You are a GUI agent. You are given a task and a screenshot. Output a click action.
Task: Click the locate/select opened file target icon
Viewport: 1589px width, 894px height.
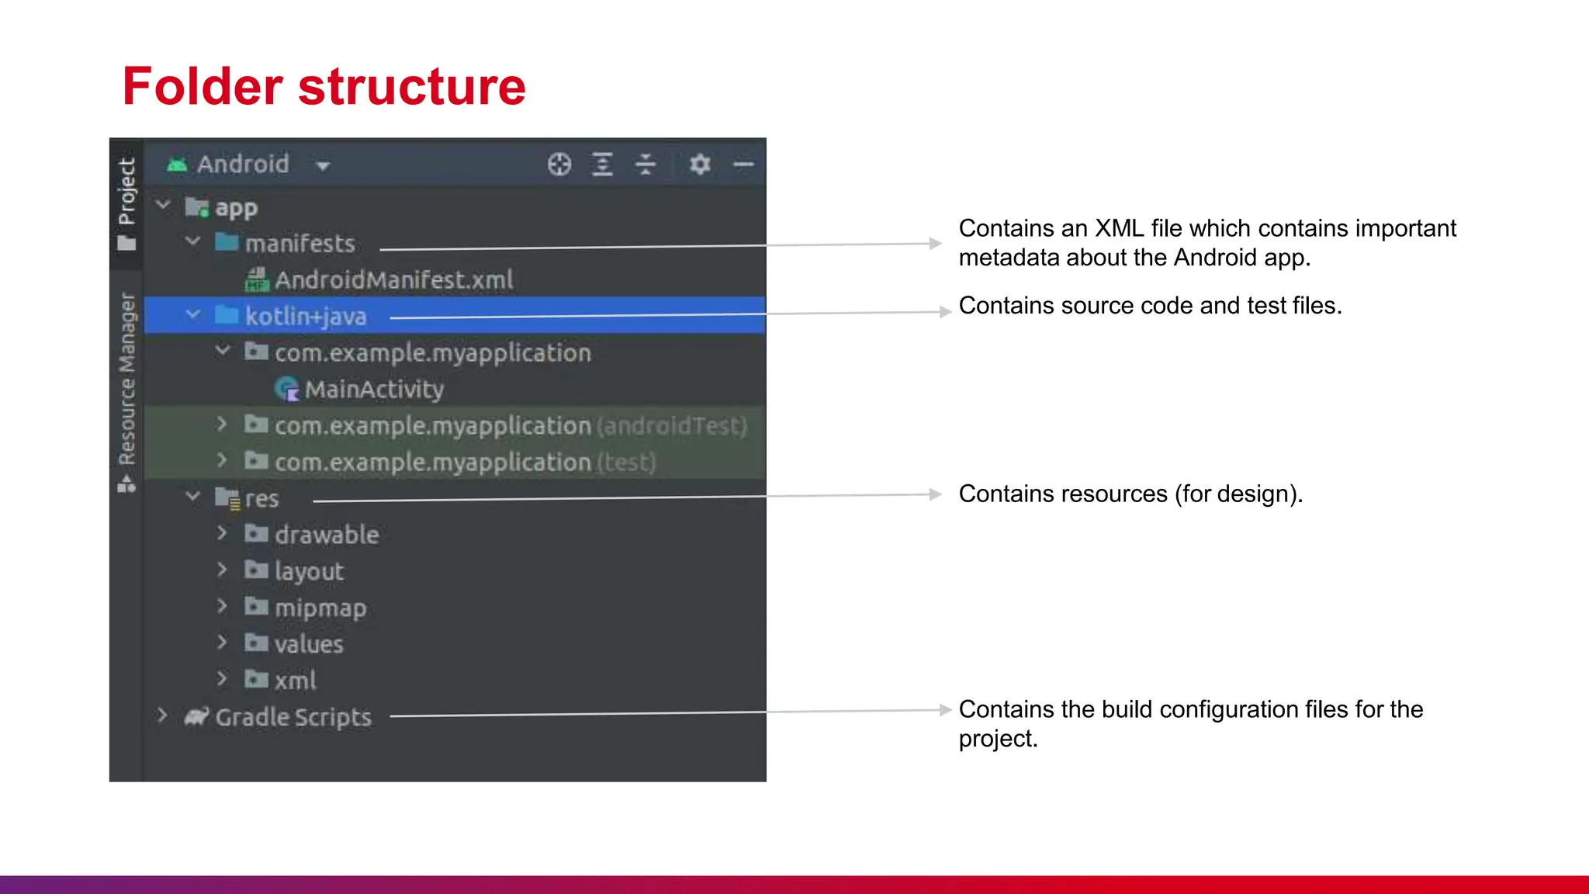coord(559,165)
